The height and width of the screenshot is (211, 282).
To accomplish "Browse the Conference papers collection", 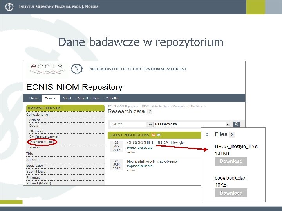I will [x=43, y=136].
